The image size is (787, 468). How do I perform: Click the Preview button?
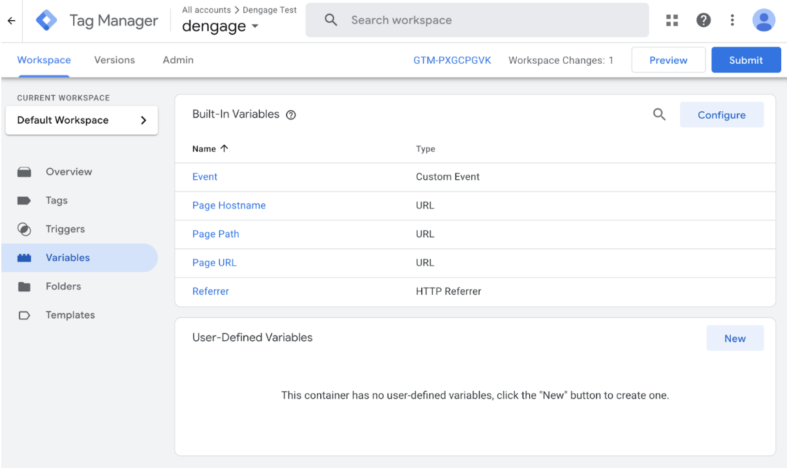click(668, 60)
